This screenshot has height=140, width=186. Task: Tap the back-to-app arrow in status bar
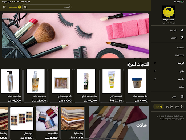3,1
